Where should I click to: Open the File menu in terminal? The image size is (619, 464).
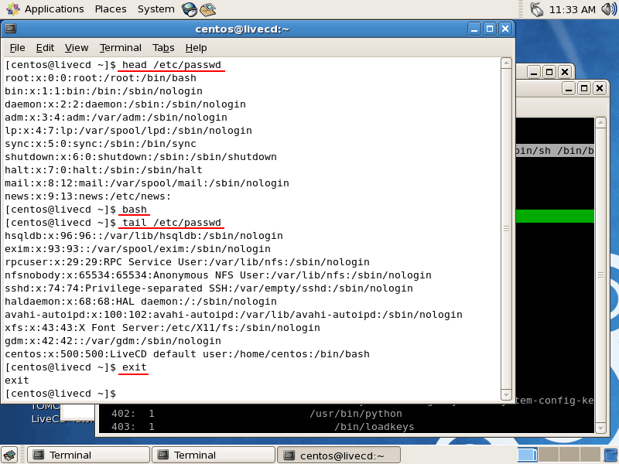click(x=17, y=48)
